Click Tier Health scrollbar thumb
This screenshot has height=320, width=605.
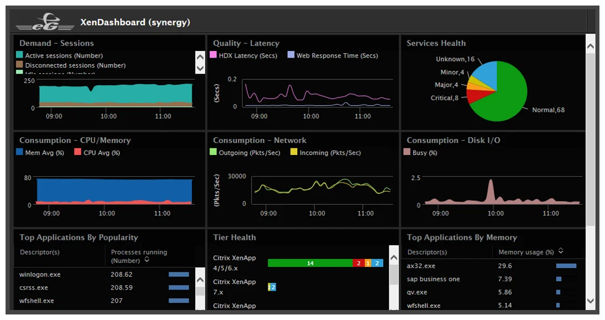coord(394,275)
